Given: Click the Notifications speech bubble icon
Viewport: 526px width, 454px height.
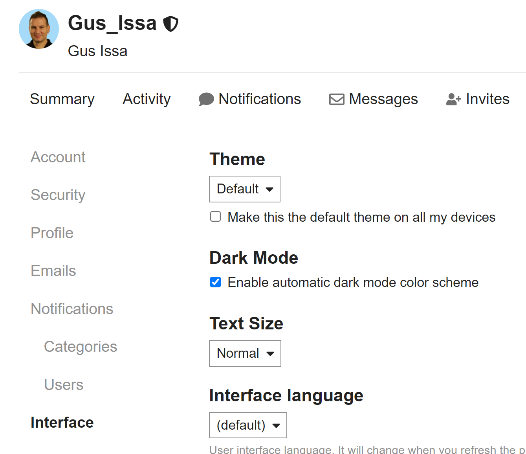Looking at the screenshot, I should click(206, 99).
